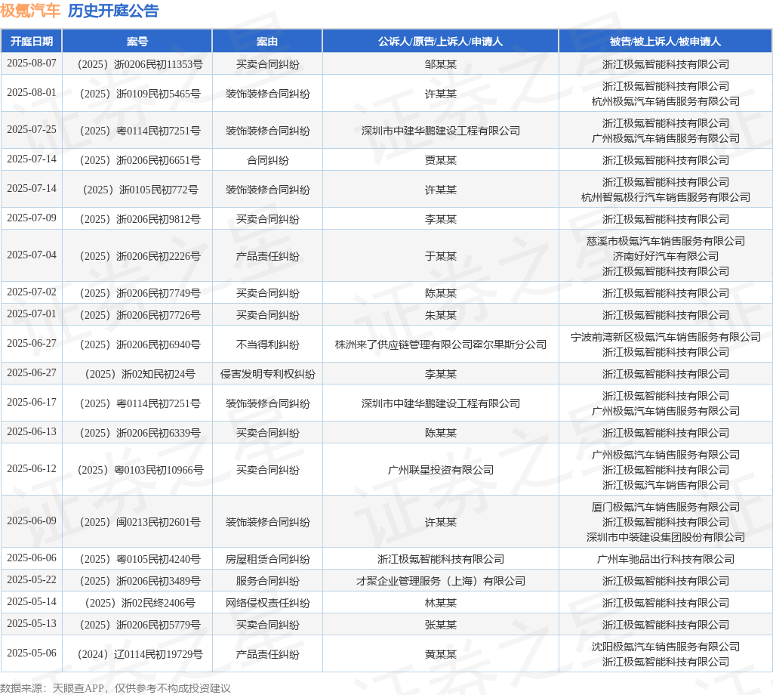Click case number (2025)浙0206民初7726号
Image resolution: width=773 pixels, height=695 pixels.
click(140, 315)
